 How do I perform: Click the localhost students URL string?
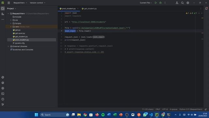pos(89,22)
